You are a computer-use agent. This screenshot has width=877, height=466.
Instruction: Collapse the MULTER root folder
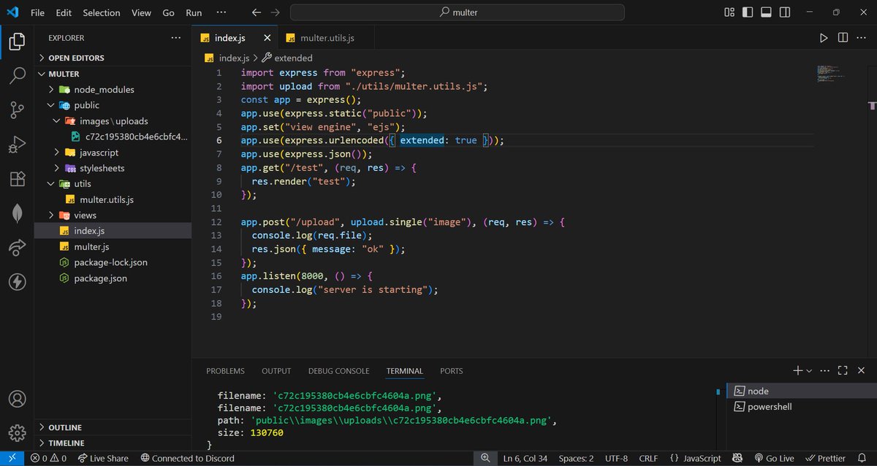tap(113, 74)
